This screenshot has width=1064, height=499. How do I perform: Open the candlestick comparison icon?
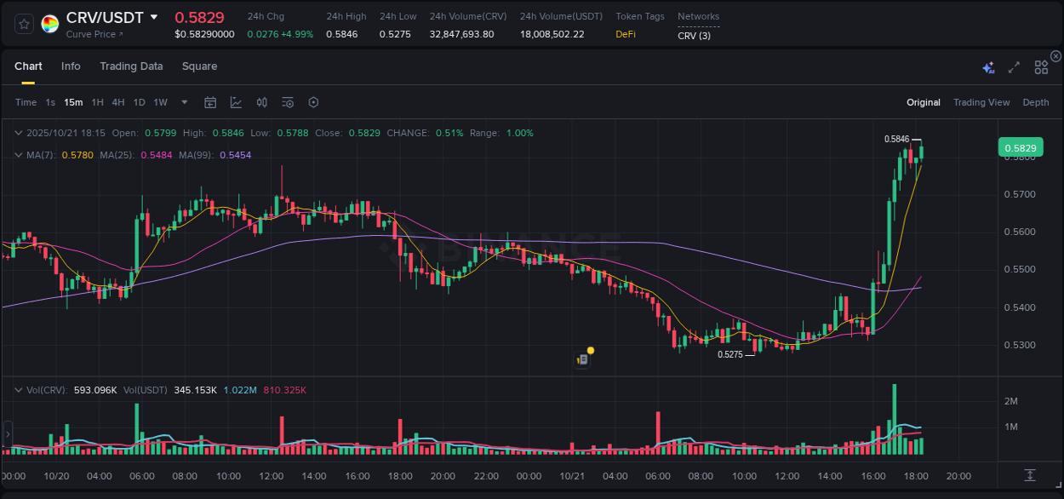pos(261,102)
